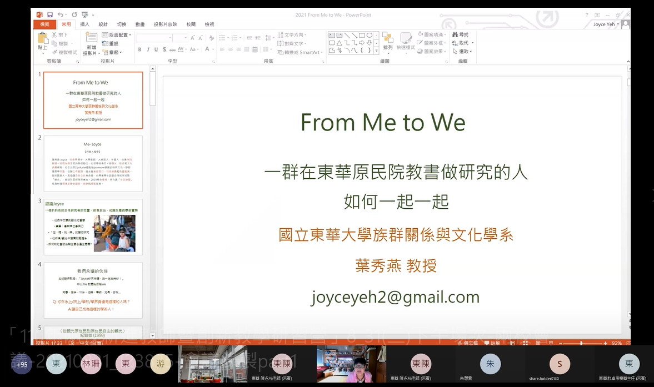Select the oval shape in shapes gallery
Viewport: 654px width, 387px height.
tap(370, 35)
